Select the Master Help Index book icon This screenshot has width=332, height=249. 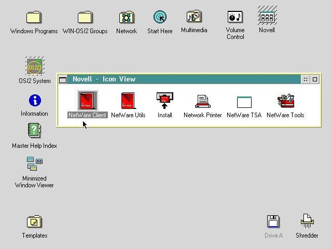click(35, 130)
